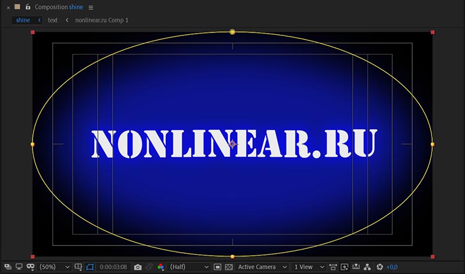Screen dimensions: 465x274
Task: Click the Timeline icon in viewer footer
Action: (x=356, y=267)
